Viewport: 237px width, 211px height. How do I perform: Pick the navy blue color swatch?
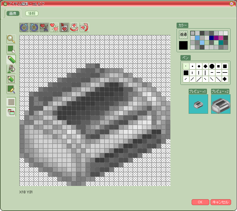pos(211,38)
